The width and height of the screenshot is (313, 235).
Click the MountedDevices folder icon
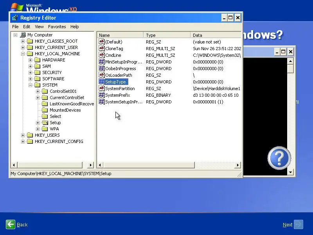[45, 110]
